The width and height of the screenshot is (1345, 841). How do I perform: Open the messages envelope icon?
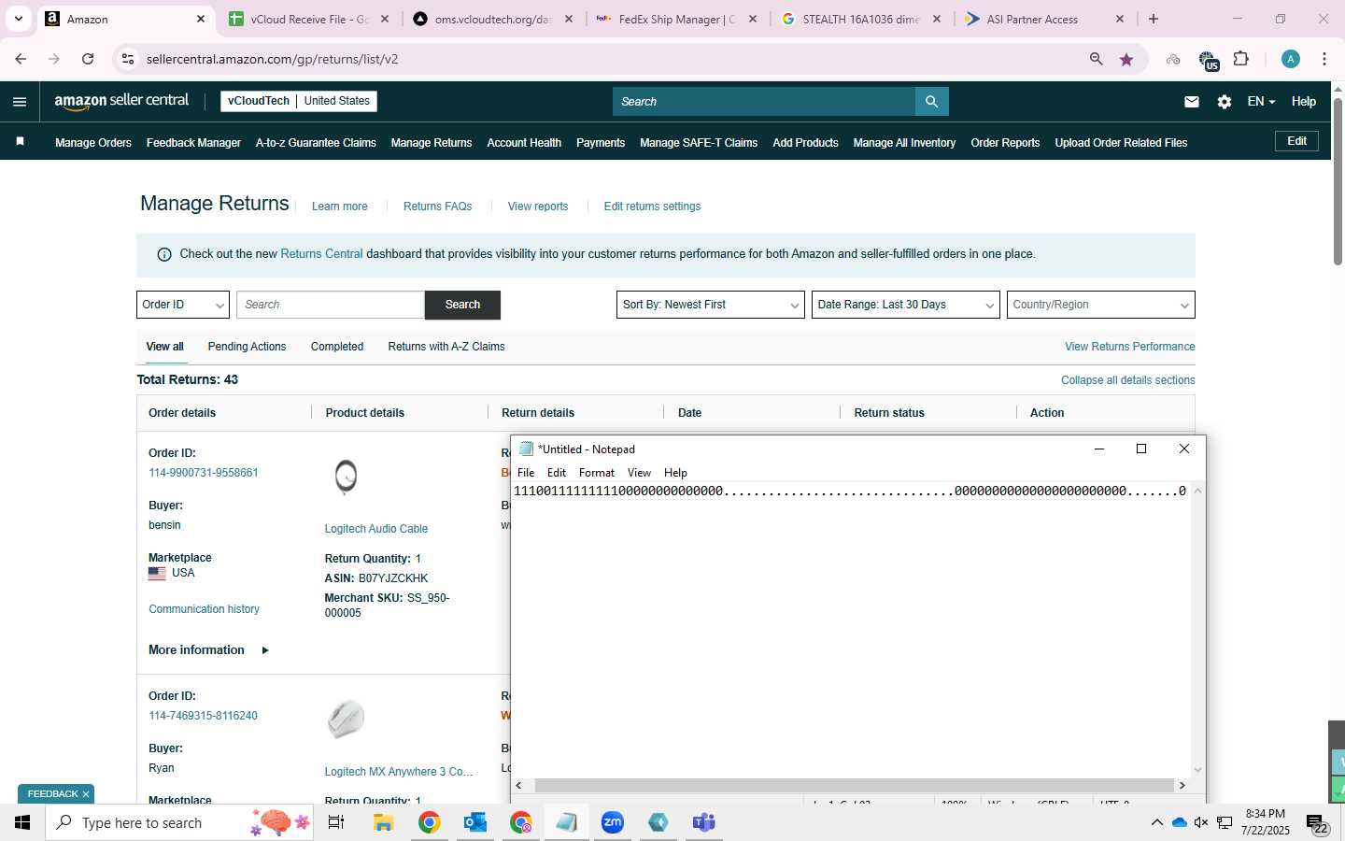pos(1191,102)
